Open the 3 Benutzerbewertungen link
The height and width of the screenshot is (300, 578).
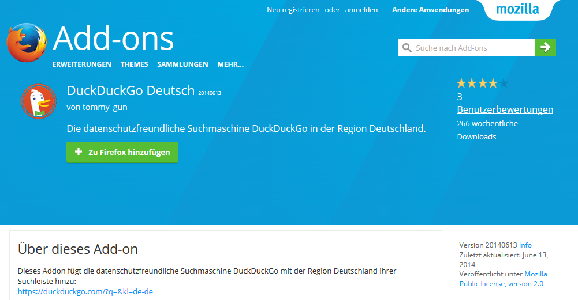click(505, 103)
